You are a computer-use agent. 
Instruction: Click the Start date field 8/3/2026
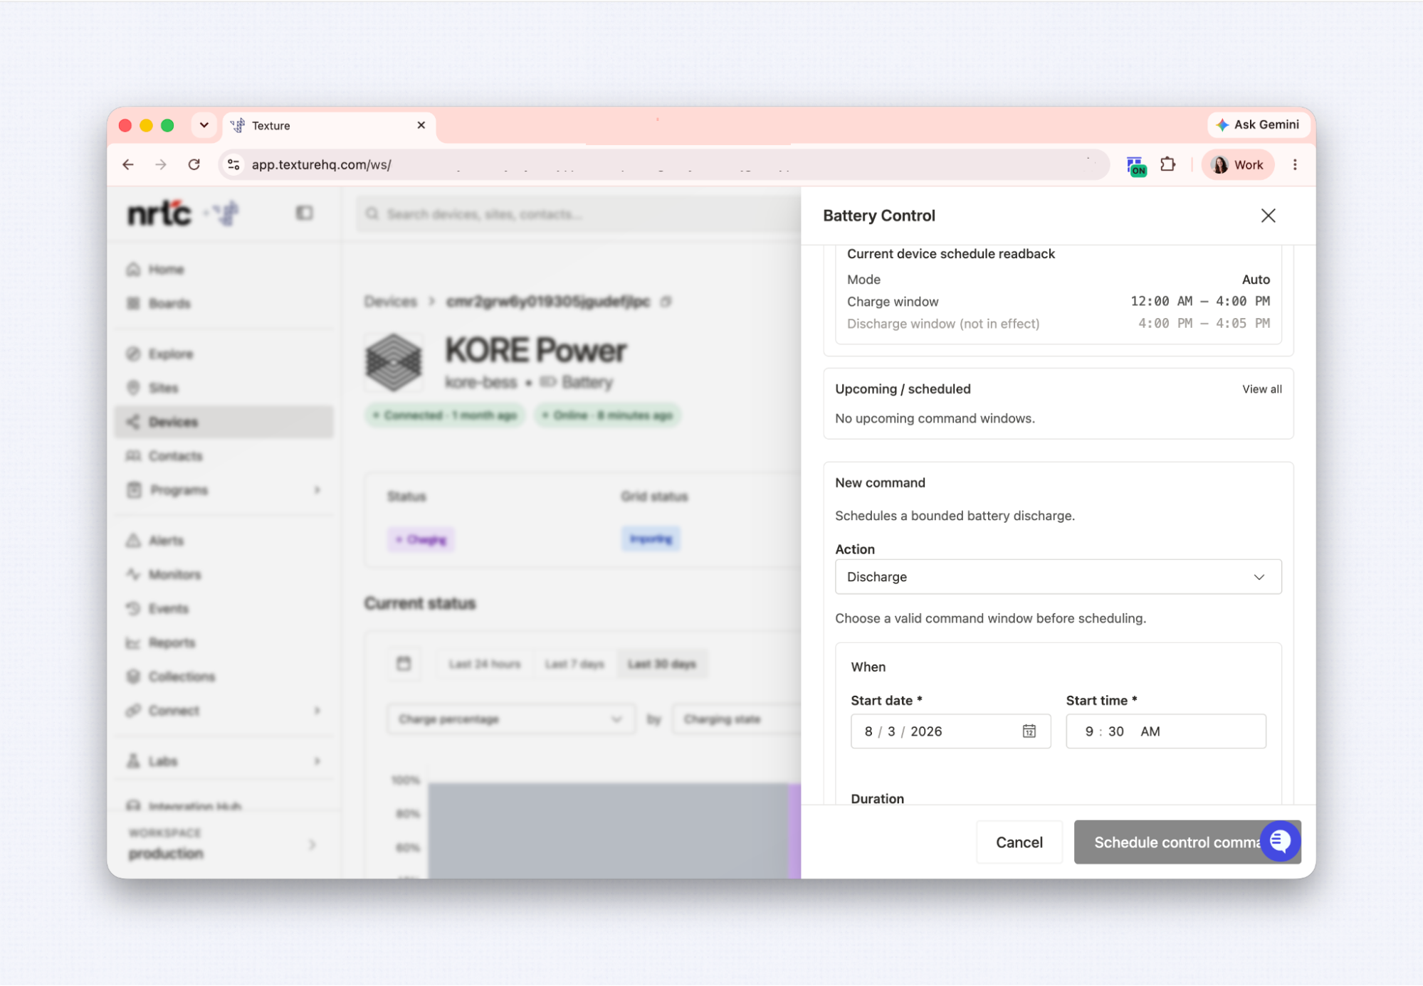coord(950,731)
